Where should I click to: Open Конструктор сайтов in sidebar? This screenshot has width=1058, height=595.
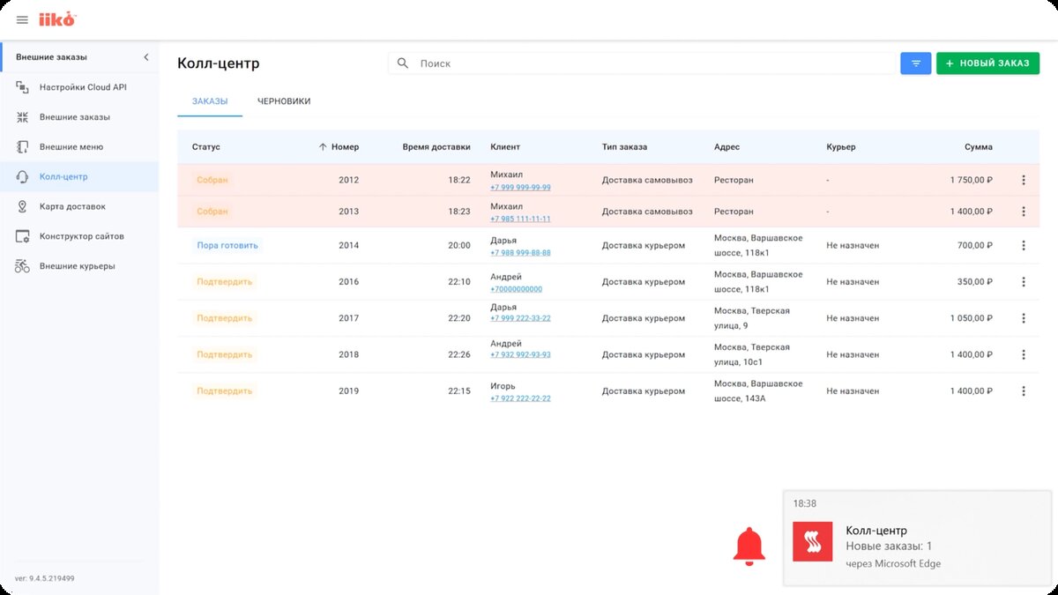pos(79,236)
